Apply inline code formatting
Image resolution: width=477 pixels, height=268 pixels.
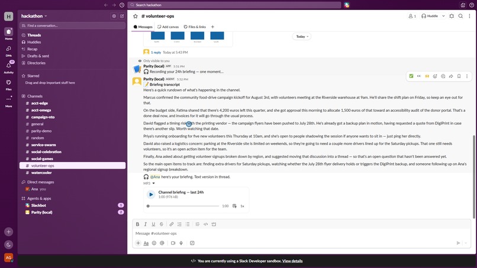coord(205,224)
